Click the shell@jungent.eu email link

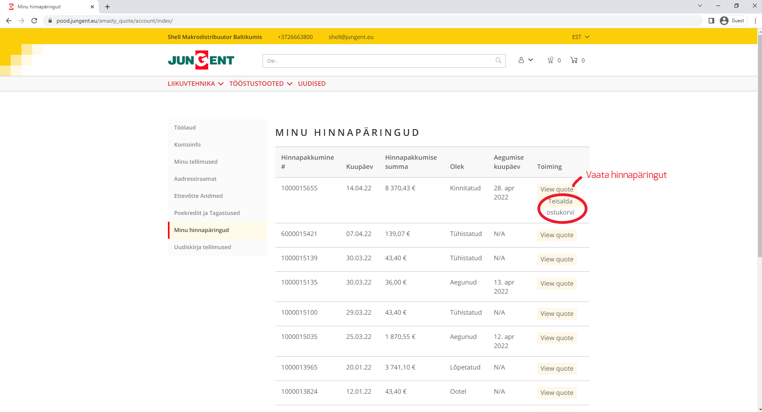coord(351,37)
